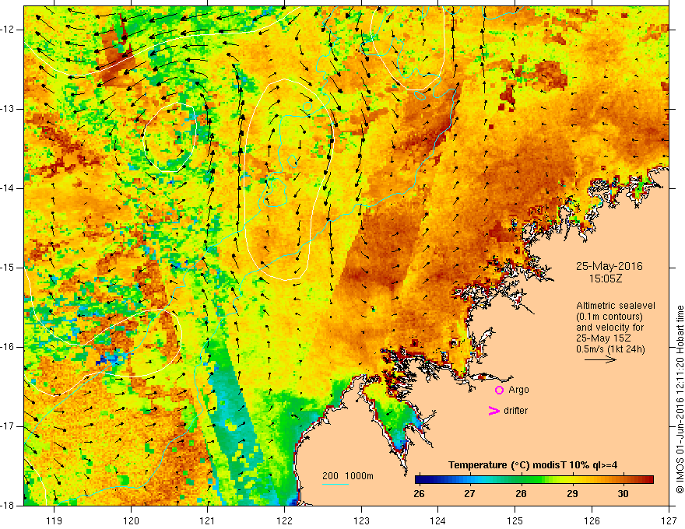This screenshot has height=529, width=685.
Task: Click the 30 value on temperature scale
Action: pyautogui.click(x=623, y=494)
